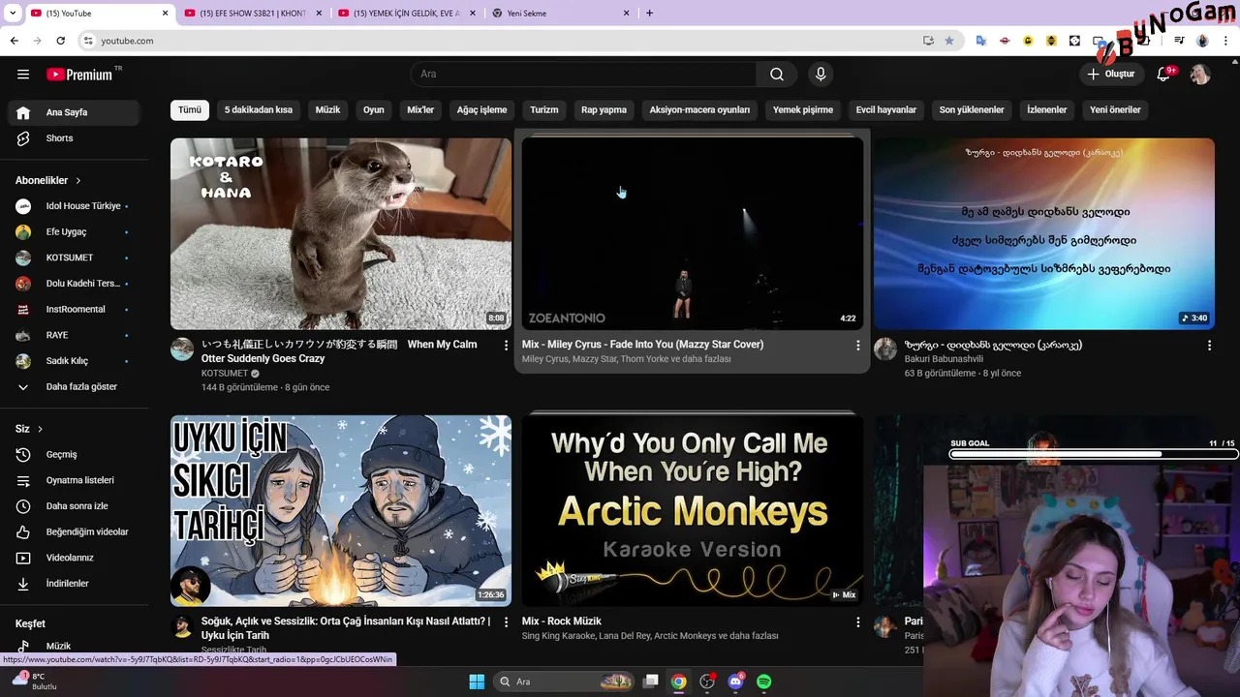Open more options for Georgian karaoke video

(1209, 345)
